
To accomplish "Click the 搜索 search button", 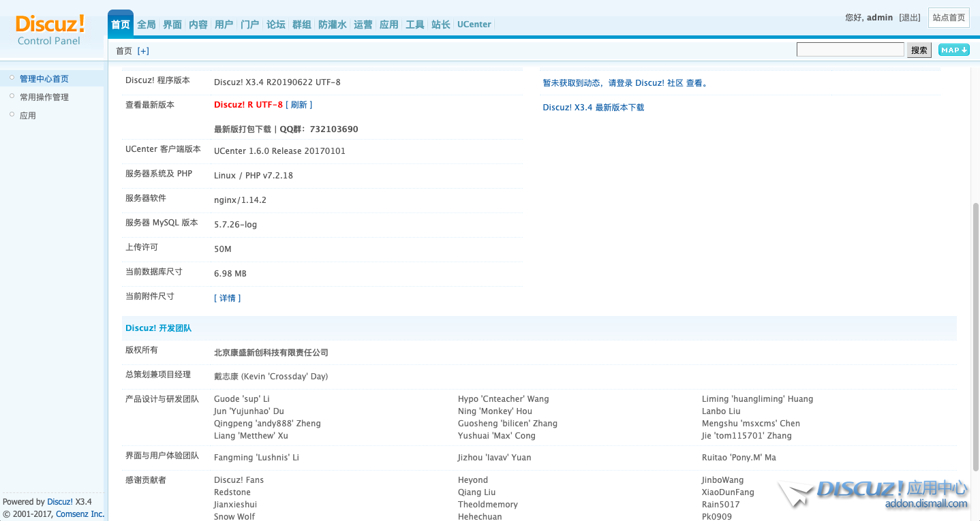I will (x=919, y=50).
